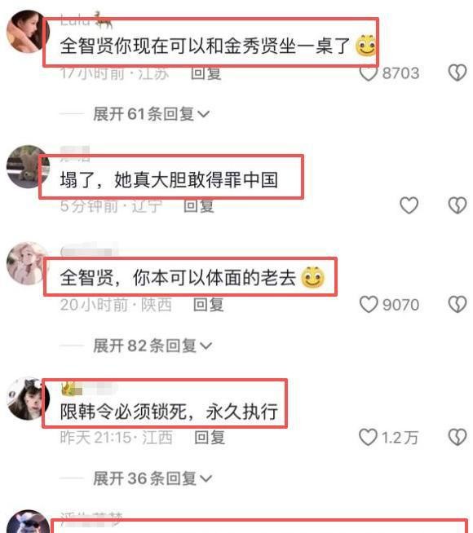This screenshot has height=533, width=473.
Task: Open the third commenter's avatar
Action: 26,263
